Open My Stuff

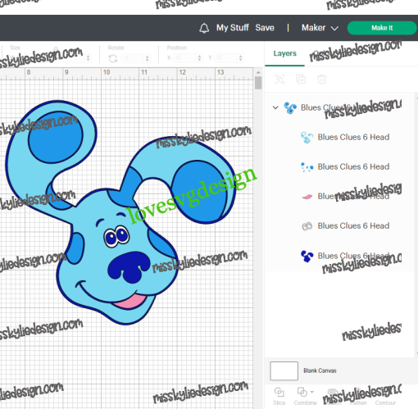point(233,28)
